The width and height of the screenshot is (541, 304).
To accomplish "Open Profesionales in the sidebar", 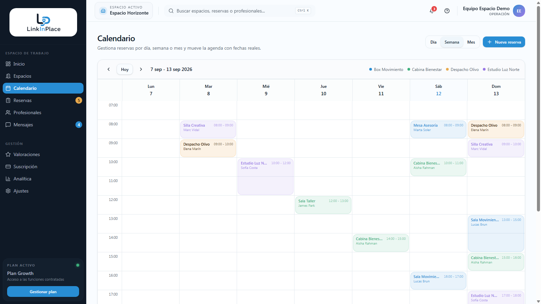I will [43, 112].
